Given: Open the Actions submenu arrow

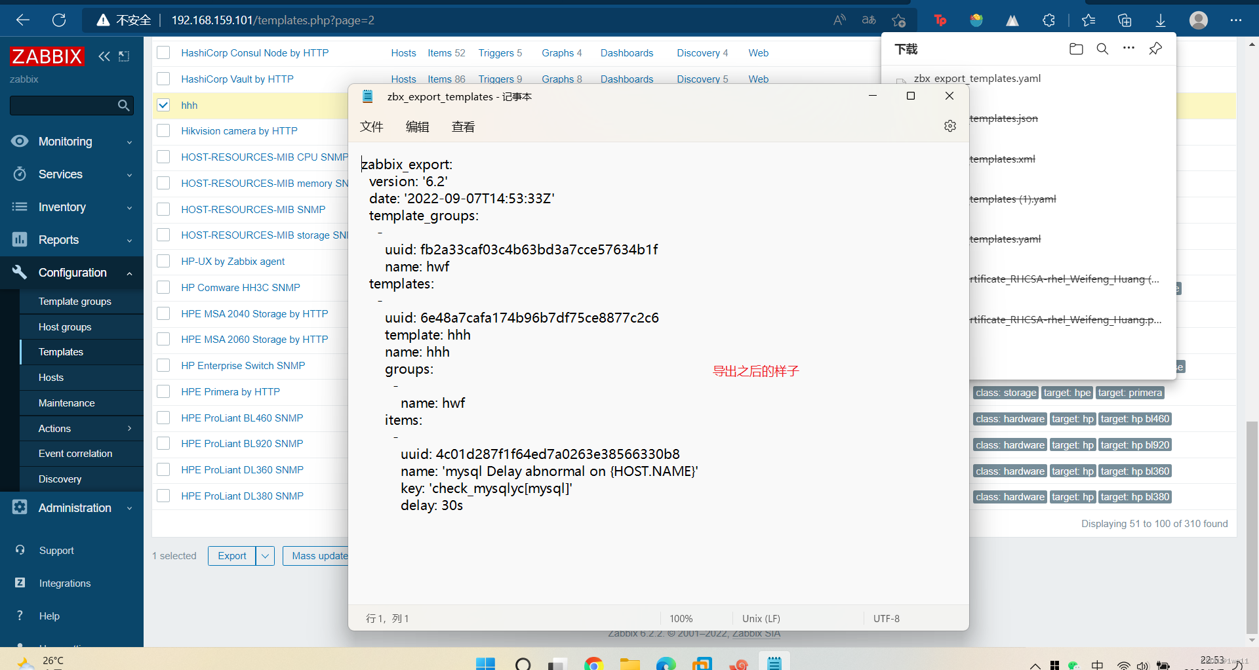Looking at the screenshot, I should click(129, 428).
